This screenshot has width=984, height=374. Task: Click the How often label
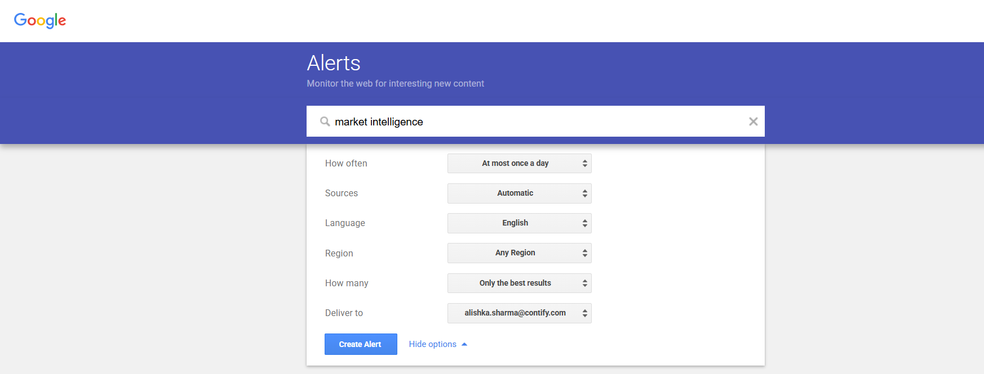click(346, 164)
